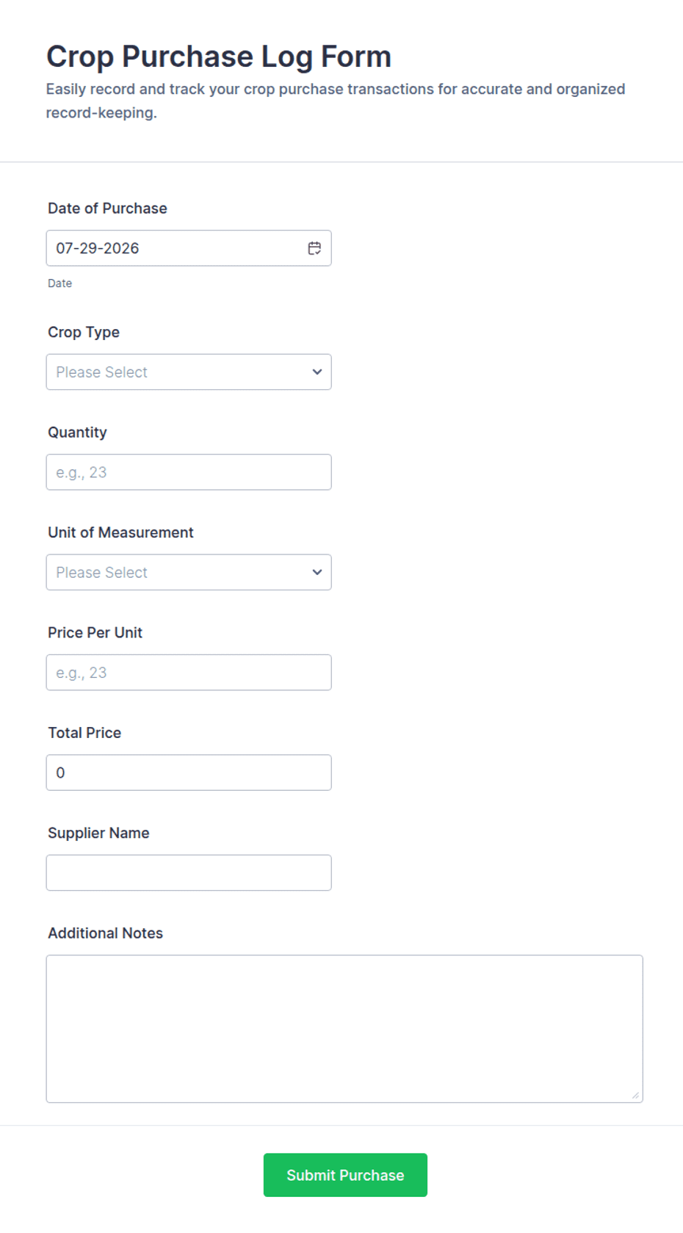Click the Unit of Measurement label
The height and width of the screenshot is (1233, 683).
pos(120,532)
